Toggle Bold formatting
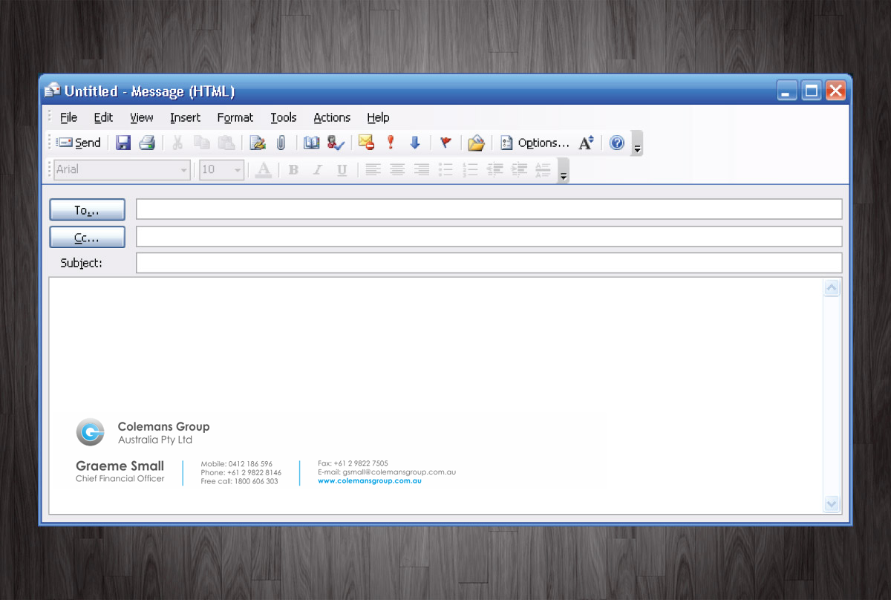The width and height of the screenshot is (891, 600). point(293,170)
